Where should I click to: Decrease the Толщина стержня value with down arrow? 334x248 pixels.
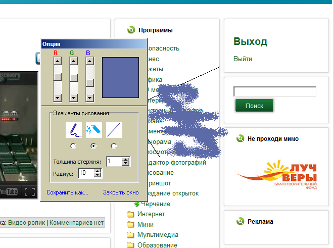[126, 164]
